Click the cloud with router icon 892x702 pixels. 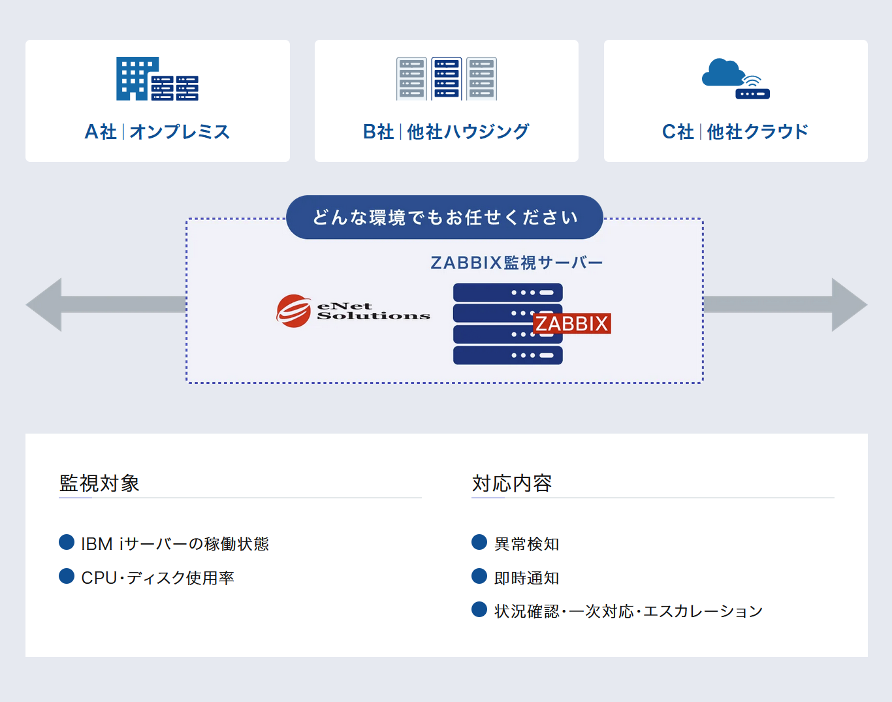click(735, 79)
